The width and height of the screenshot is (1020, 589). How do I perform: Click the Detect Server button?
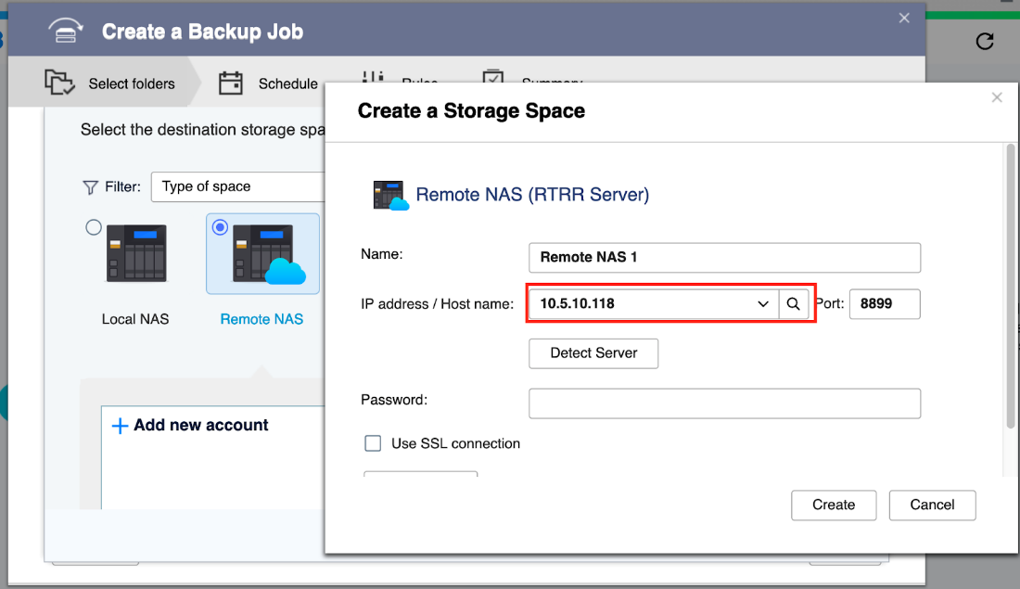point(593,353)
